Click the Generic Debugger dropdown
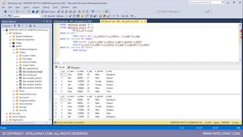The width and height of the screenshot is (243, 137). tap(169, 12)
